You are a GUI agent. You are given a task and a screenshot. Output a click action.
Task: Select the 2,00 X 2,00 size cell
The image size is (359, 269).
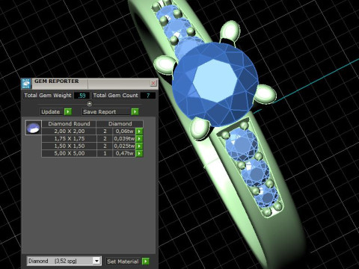coord(70,132)
